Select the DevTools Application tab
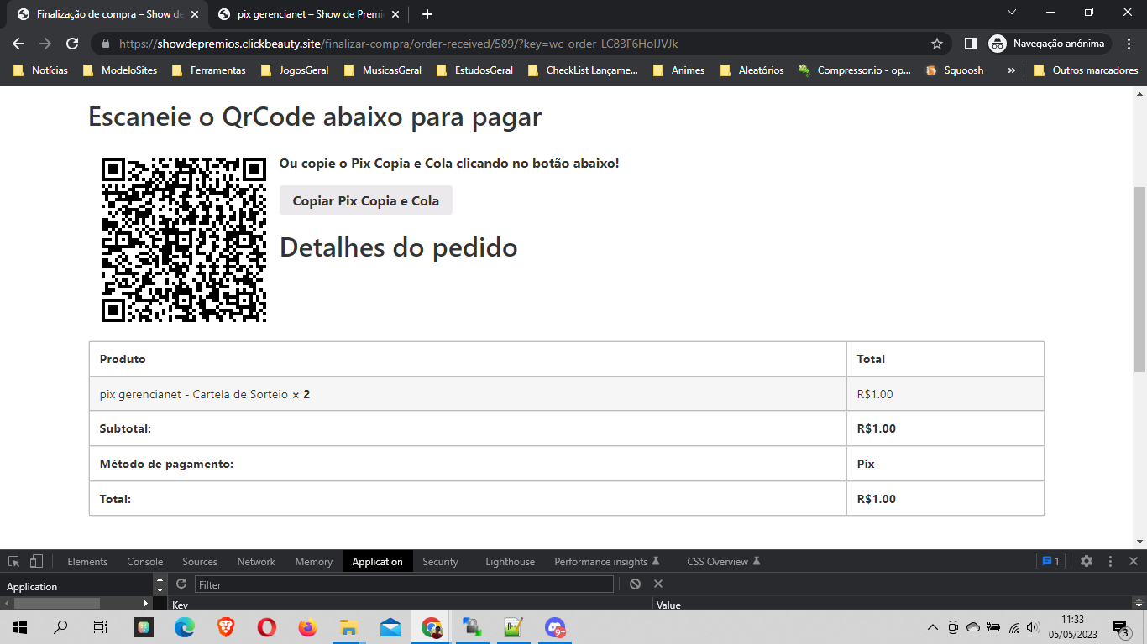Image resolution: width=1147 pixels, height=644 pixels. (378, 562)
